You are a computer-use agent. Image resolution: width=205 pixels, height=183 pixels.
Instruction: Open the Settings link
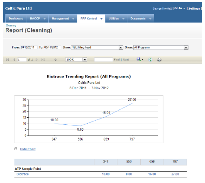[x=194, y=9]
